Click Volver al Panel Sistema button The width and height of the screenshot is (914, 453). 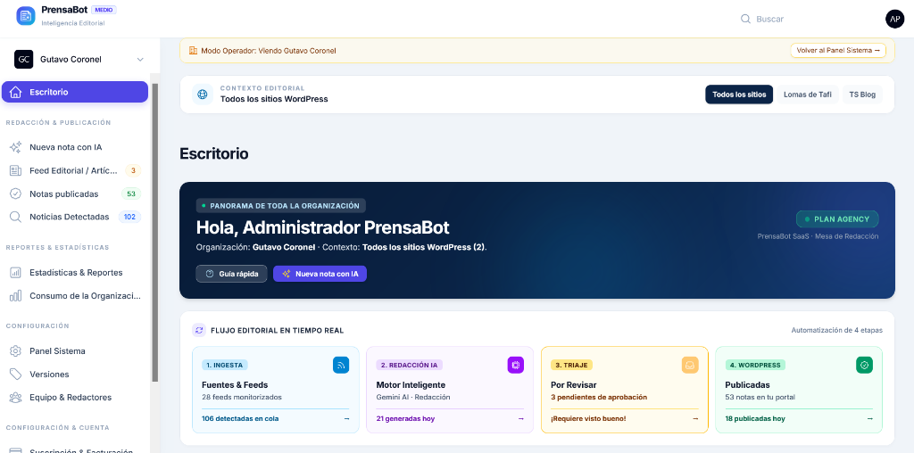click(837, 51)
